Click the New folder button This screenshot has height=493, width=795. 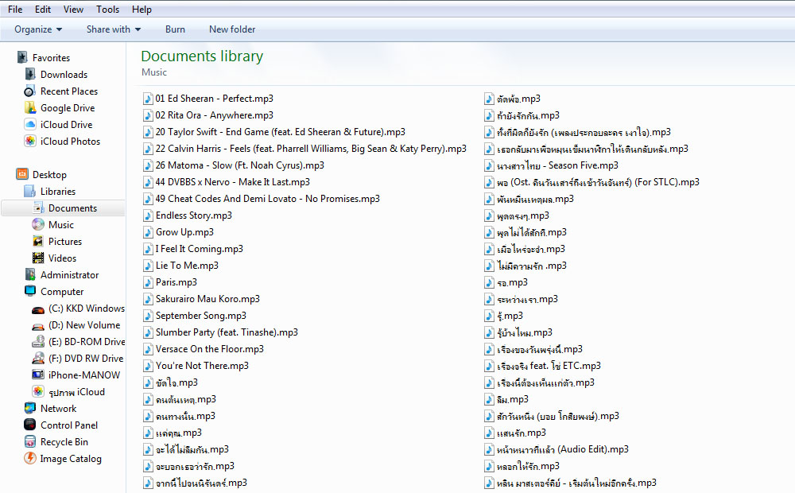(x=232, y=29)
